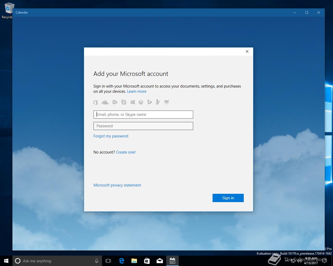Close the Add your Microsoft account dialog
Image resolution: width=333 pixels, height=266 pixels.
point(247,51)
